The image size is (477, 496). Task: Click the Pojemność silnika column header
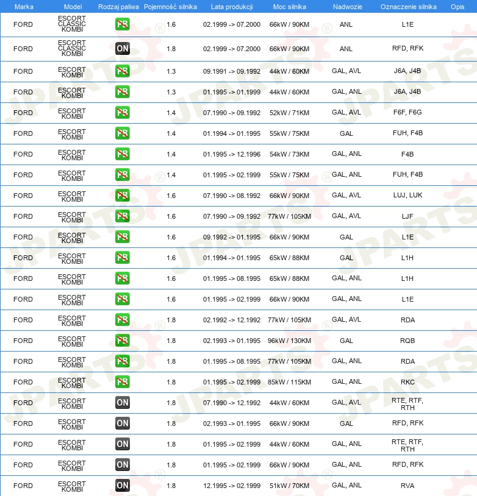(170, 7)
